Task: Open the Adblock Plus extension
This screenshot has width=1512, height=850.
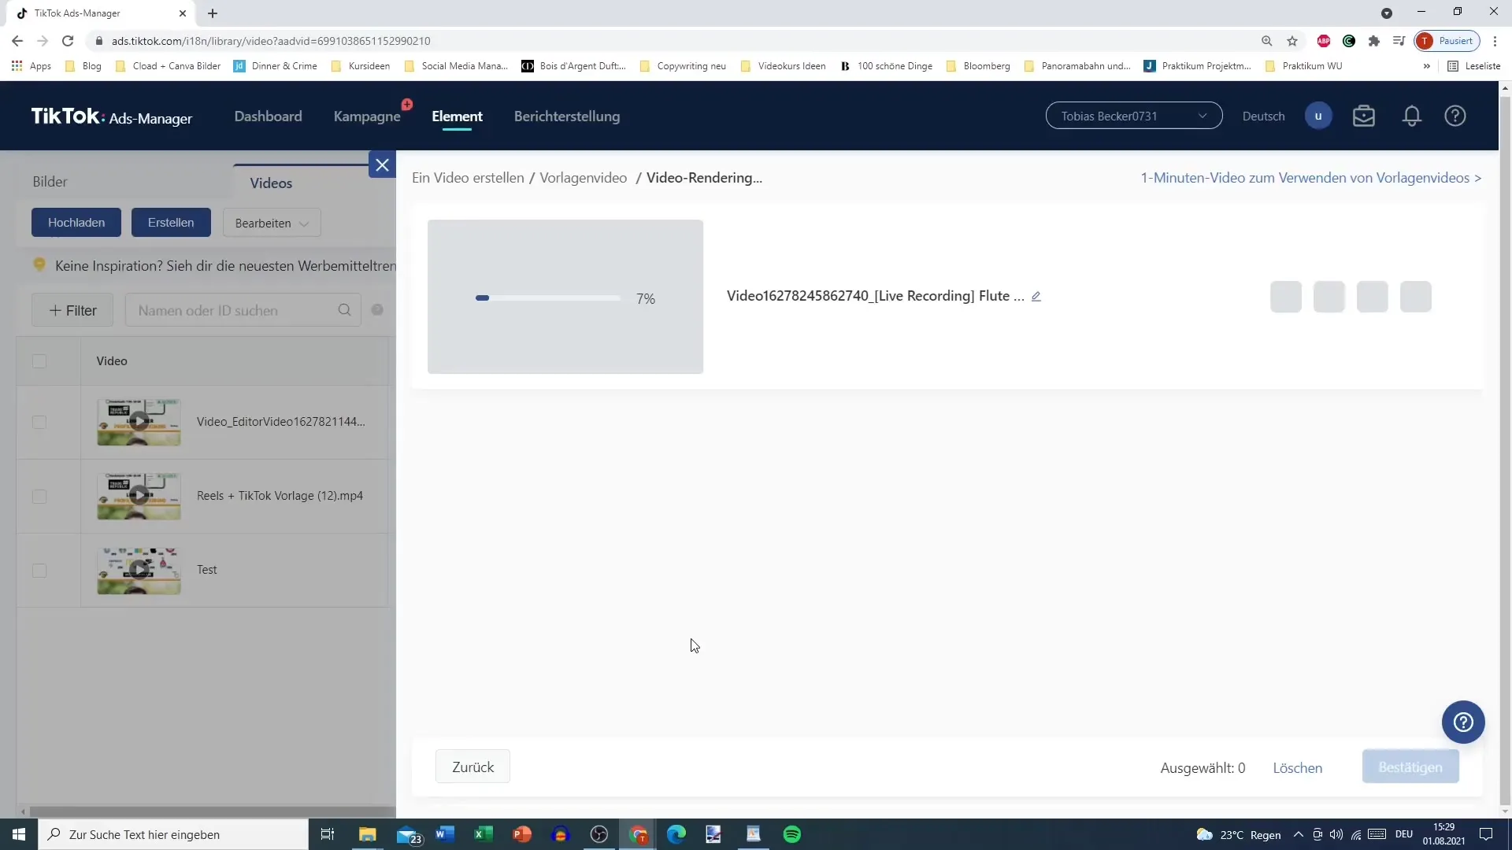Action: pos(1324,41)
